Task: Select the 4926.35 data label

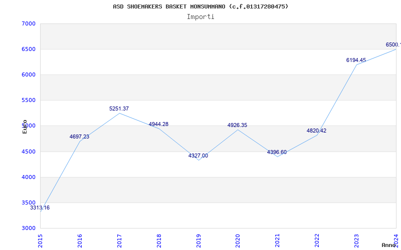Action: tap(237, 125)
